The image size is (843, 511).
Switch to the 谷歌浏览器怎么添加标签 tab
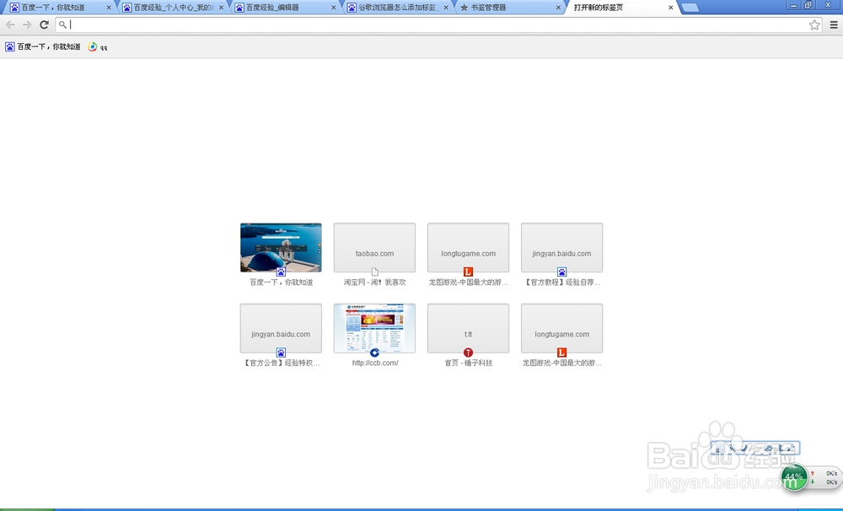point(396,8)
